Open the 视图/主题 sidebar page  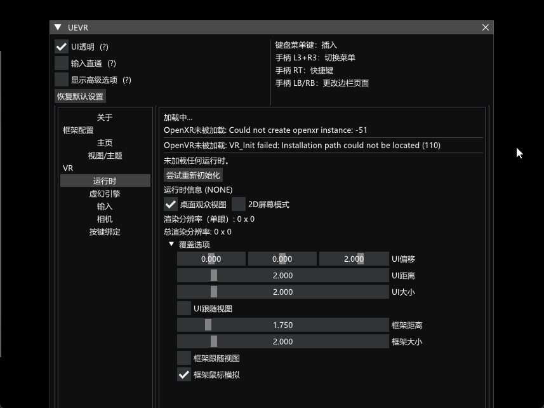coord(105,156)
